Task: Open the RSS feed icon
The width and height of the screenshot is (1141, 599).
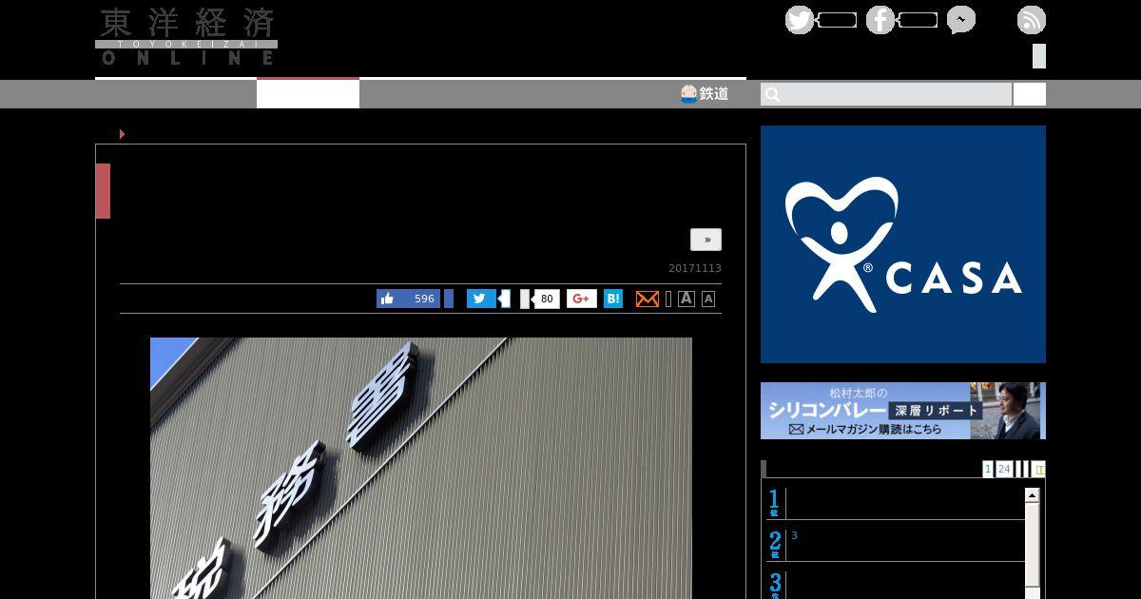Action: (x=1032, y=20)
